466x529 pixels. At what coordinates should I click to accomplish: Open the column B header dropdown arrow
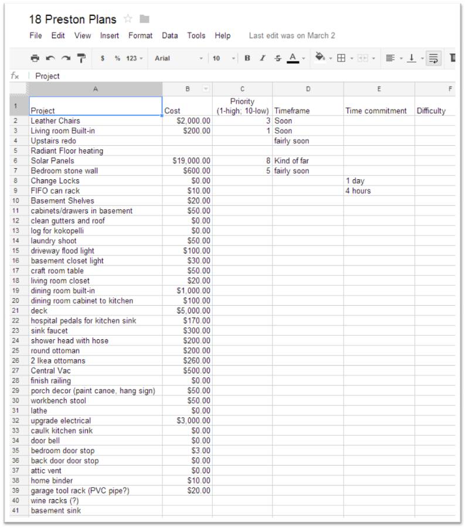(x=206, y=89)
